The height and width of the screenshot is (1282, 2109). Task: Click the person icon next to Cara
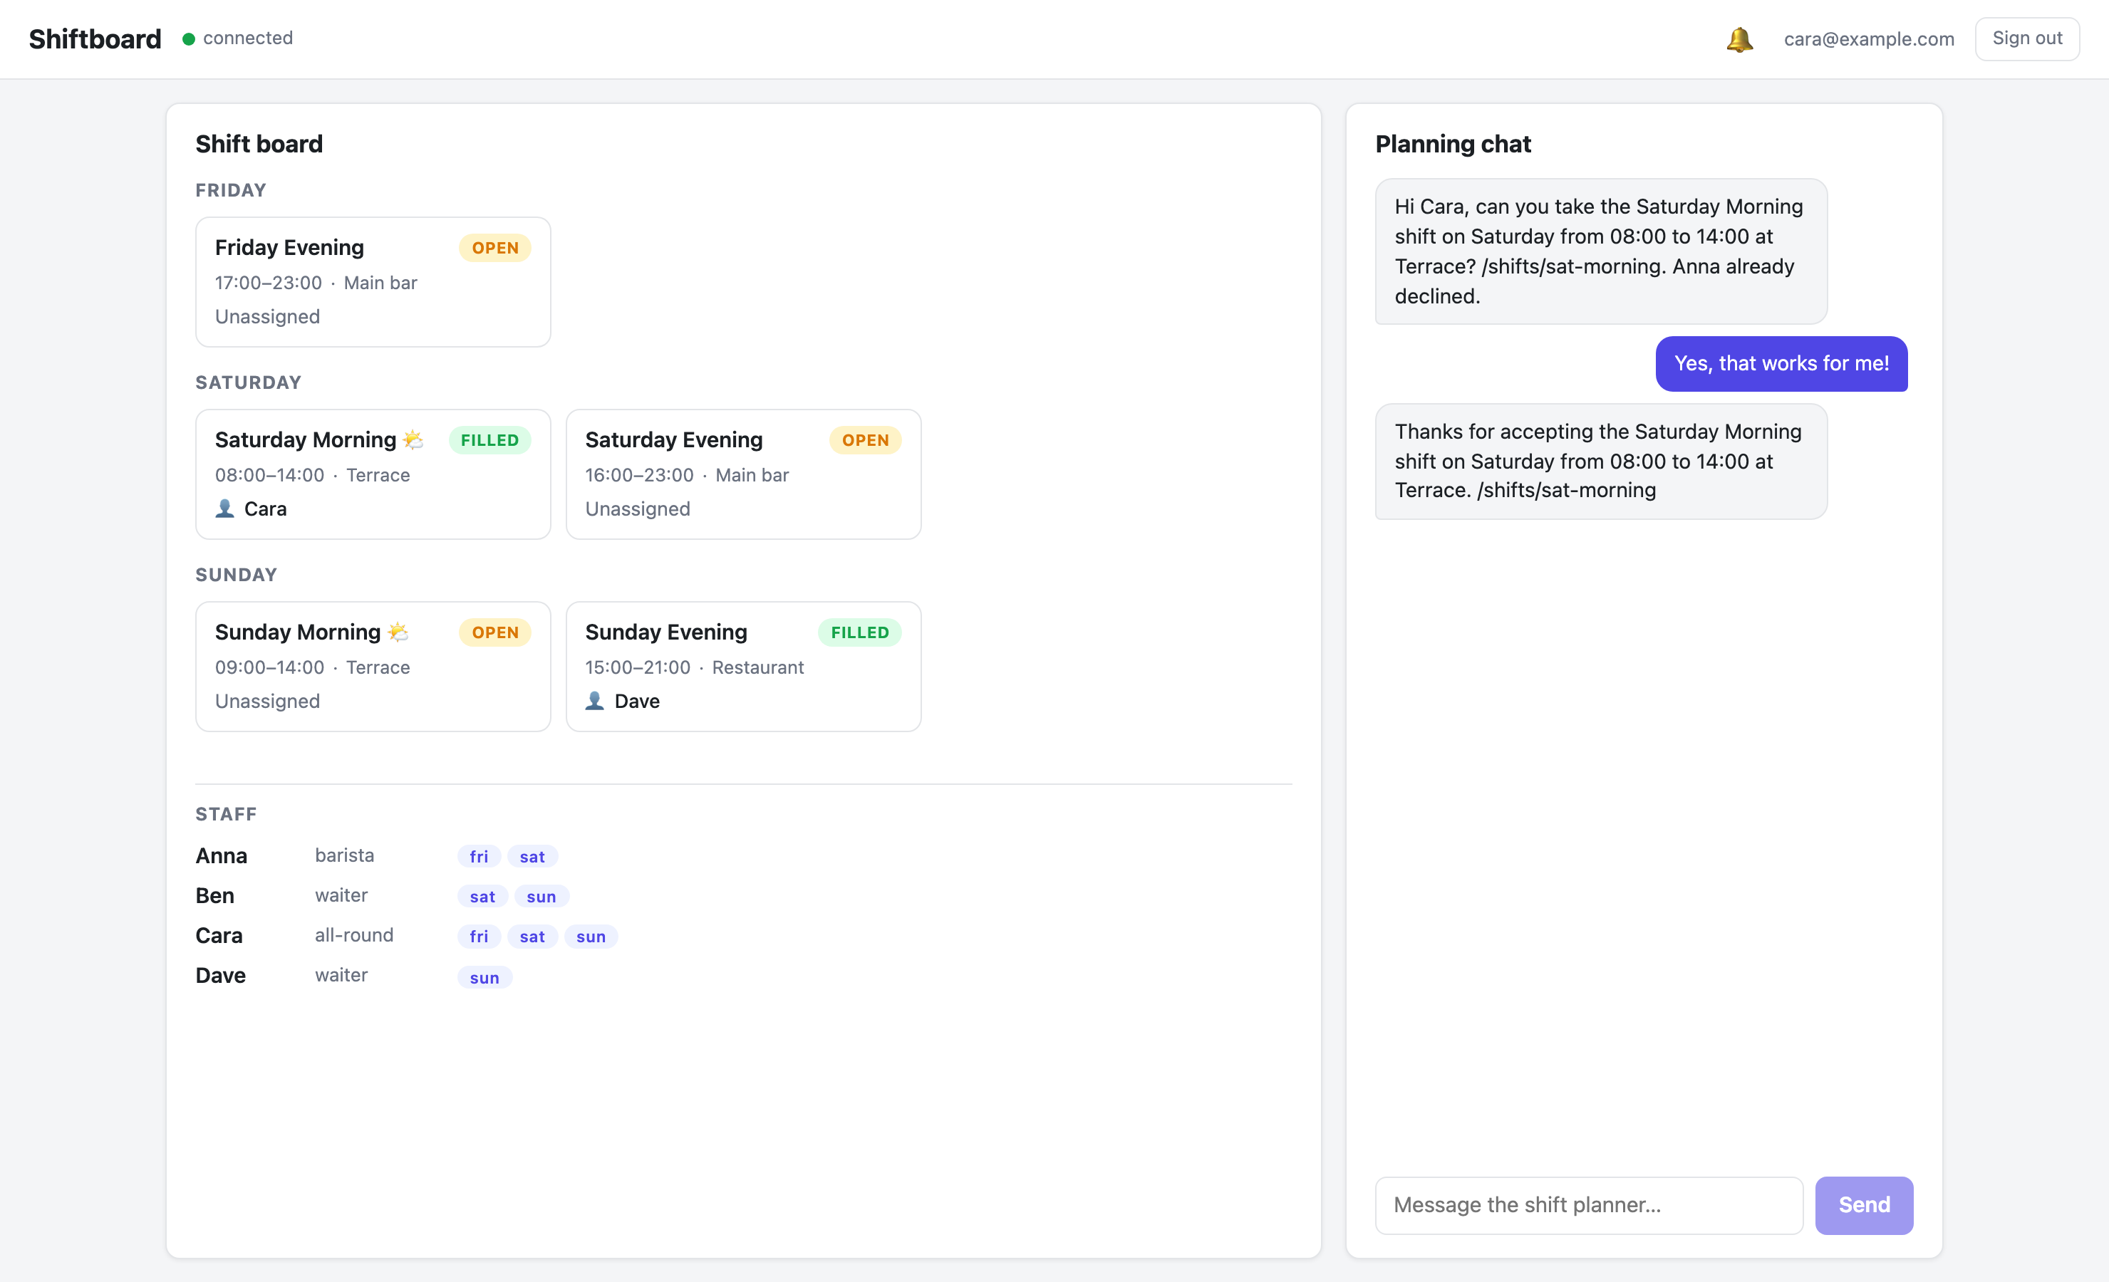coord(224,509)
